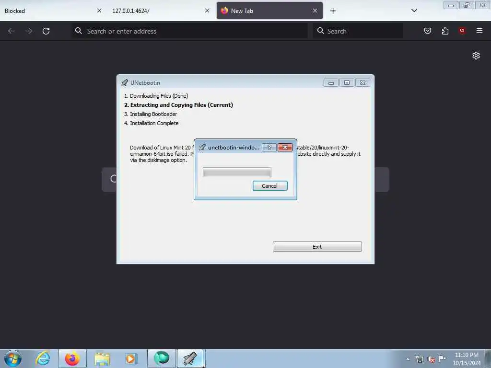Viewport: 491px width, 368px height.
Task: Open the list all tabs dropdown
Action: point(414,11)
